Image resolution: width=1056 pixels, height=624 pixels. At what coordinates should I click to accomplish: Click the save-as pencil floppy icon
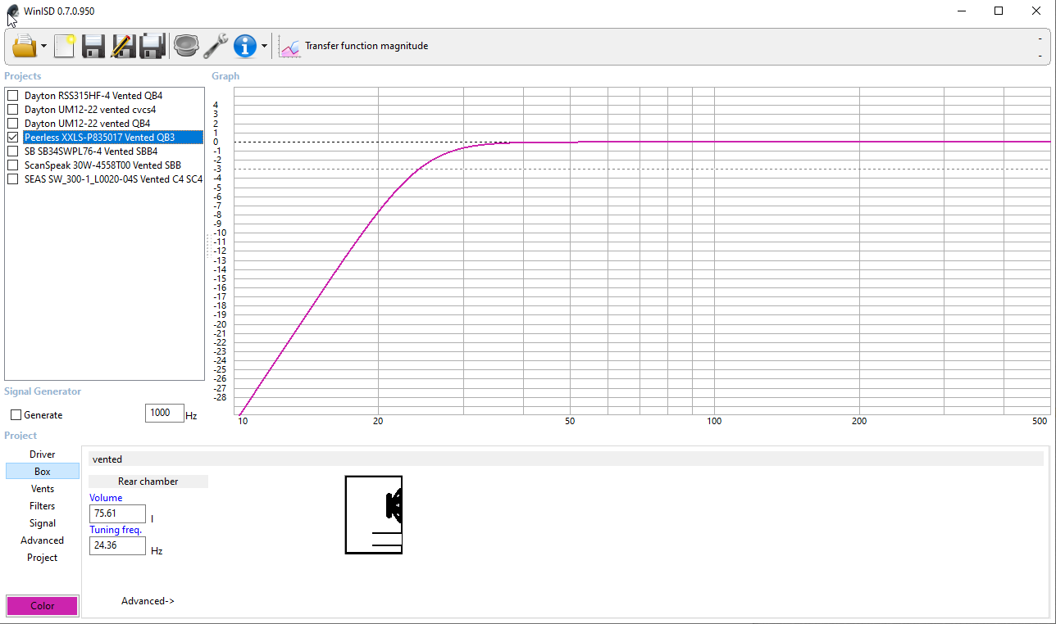click(x=123, y=46)
